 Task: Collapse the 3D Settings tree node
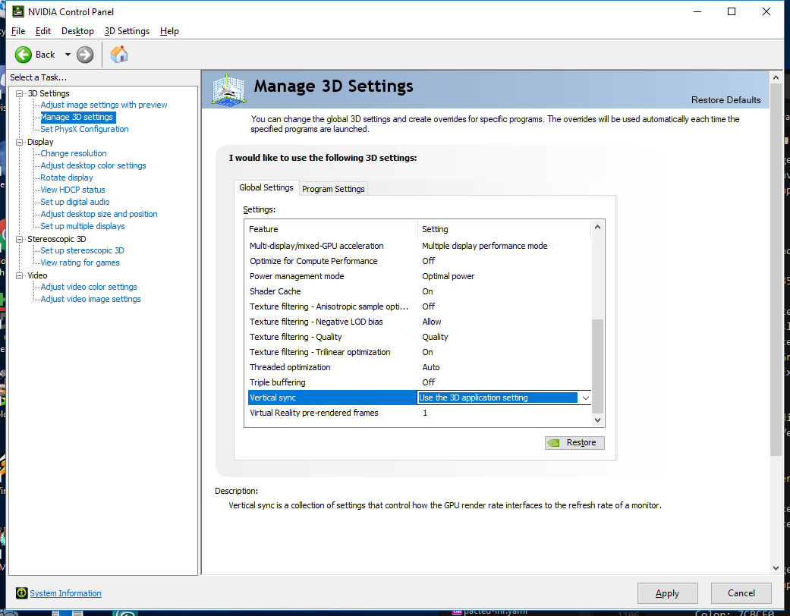(x=20, y=93)
